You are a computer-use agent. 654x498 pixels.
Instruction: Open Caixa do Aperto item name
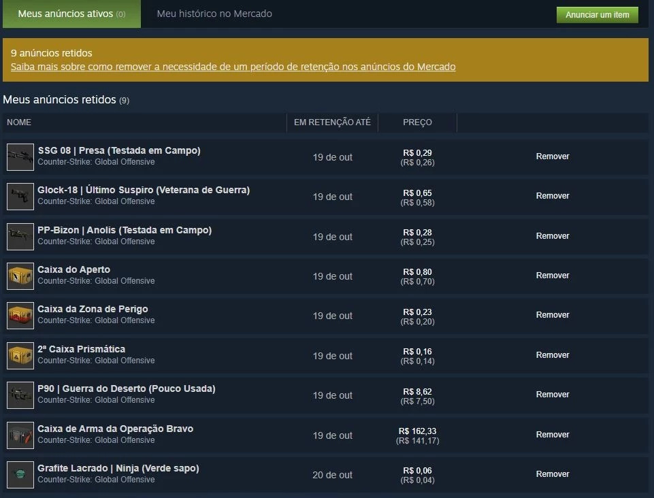[x=73, y=269]
